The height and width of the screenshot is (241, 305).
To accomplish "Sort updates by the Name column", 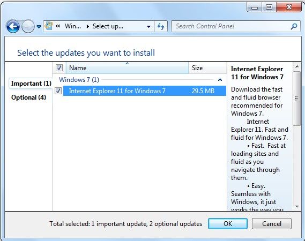I will [127, 68].
